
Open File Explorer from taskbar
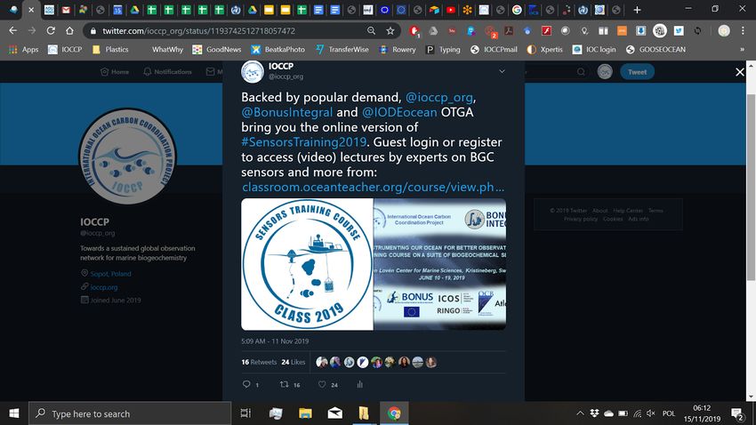[x=305, y=413]
